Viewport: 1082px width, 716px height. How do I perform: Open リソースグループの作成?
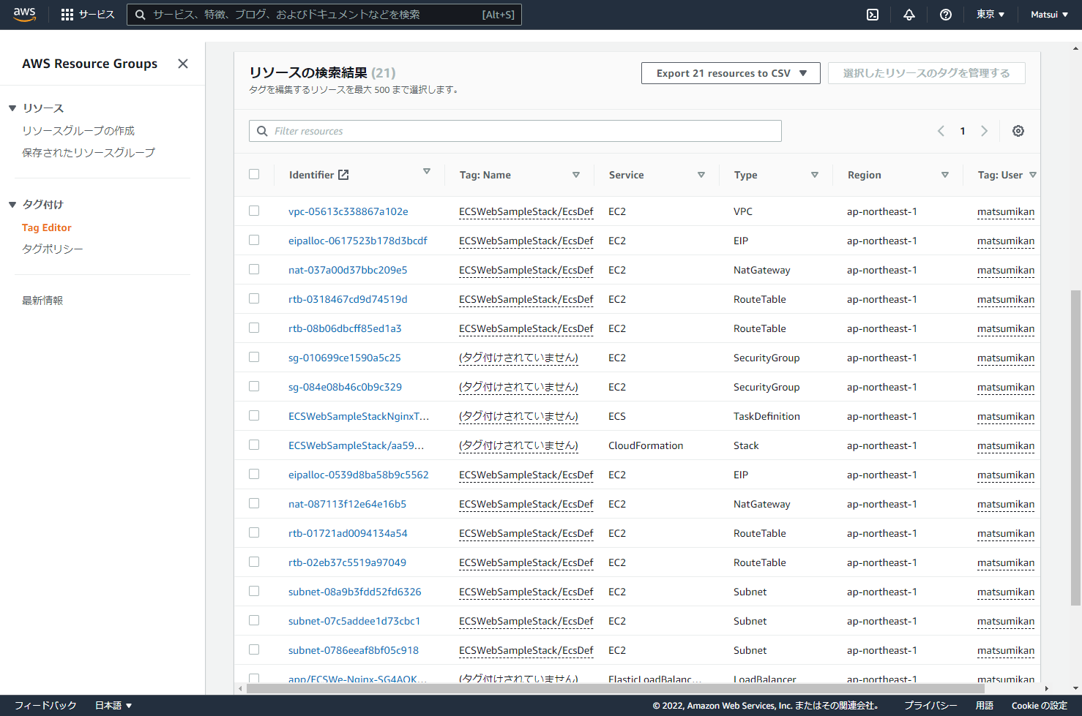pos(78,131)
